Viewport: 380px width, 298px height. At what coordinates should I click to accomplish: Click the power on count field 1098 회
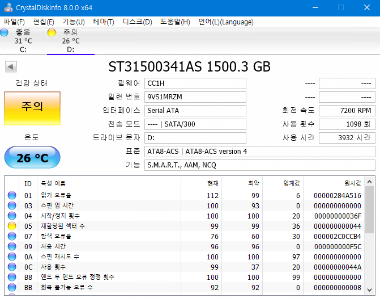[347, 124]
